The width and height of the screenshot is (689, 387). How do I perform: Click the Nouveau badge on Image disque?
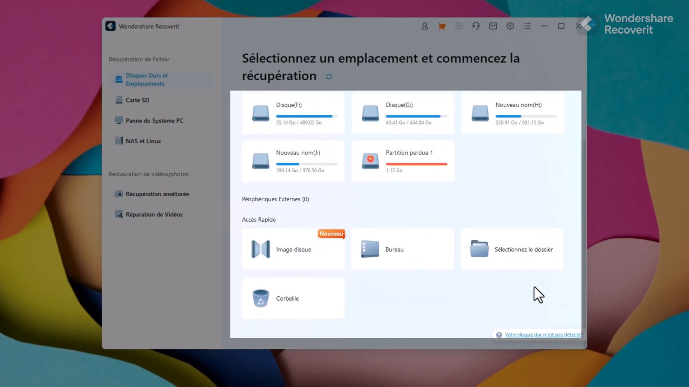[x=331, y=234]
